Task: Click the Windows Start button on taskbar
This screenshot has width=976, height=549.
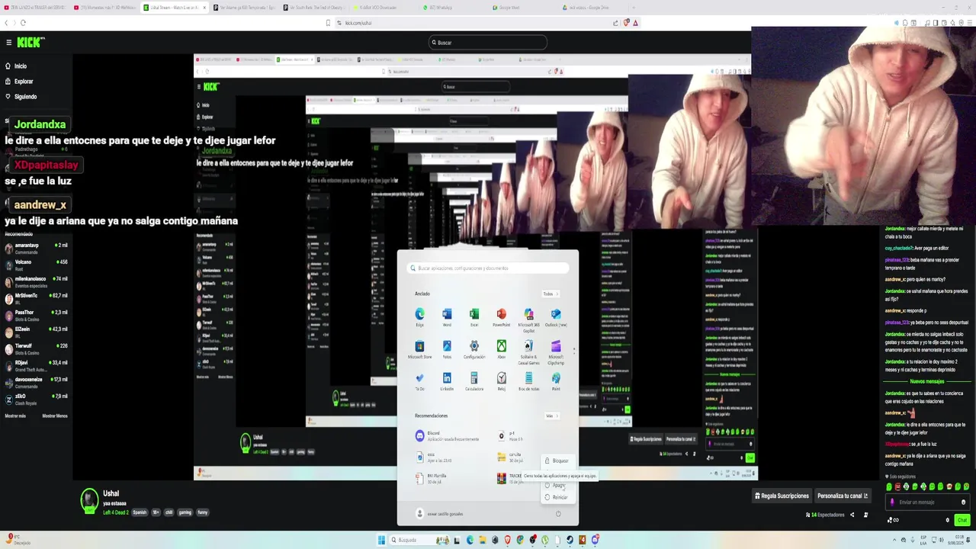Action: pos(381,540)
